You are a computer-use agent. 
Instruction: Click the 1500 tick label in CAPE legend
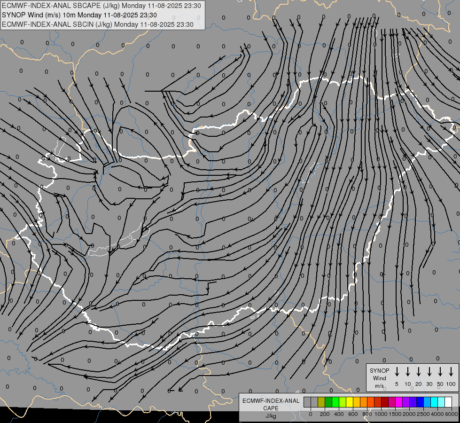(x=395, y=414)
